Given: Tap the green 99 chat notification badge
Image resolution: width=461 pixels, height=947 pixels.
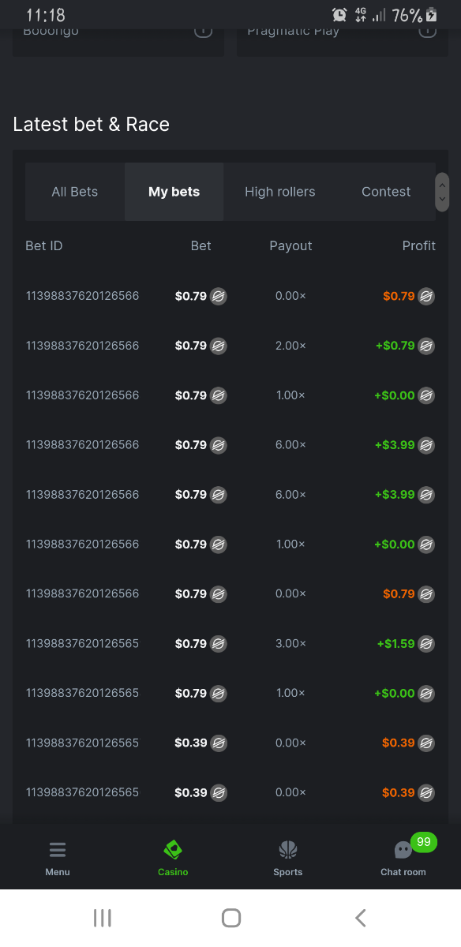Looking at the screenshot, I should click(424, 842).
